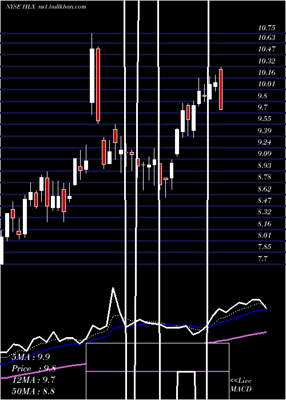The width and height of the screenshot is (286, 400).
Task: Click the 8.93 price axis label
Action: click(x=264, y=166)
